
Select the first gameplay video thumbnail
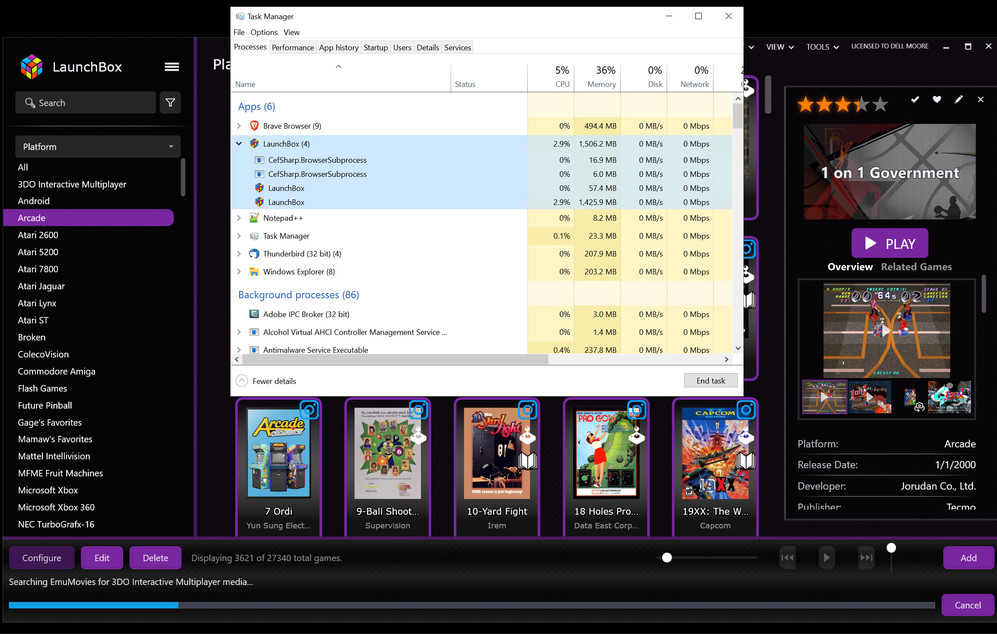(x=824, y=397)
